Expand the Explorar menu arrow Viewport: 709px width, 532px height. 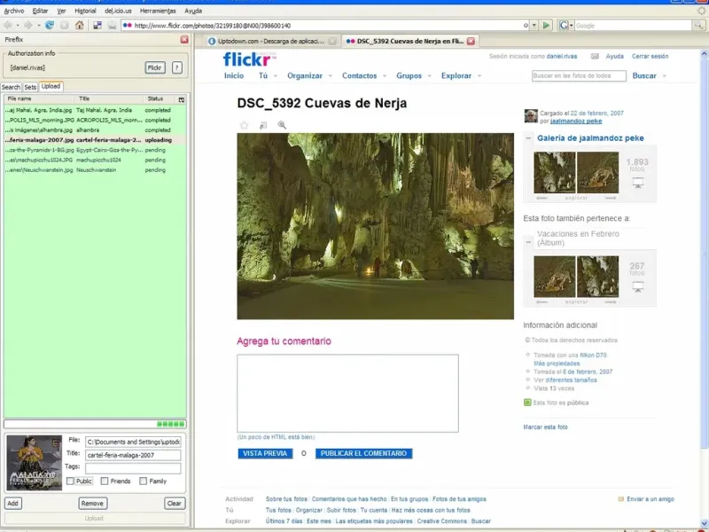click(479, 76)
